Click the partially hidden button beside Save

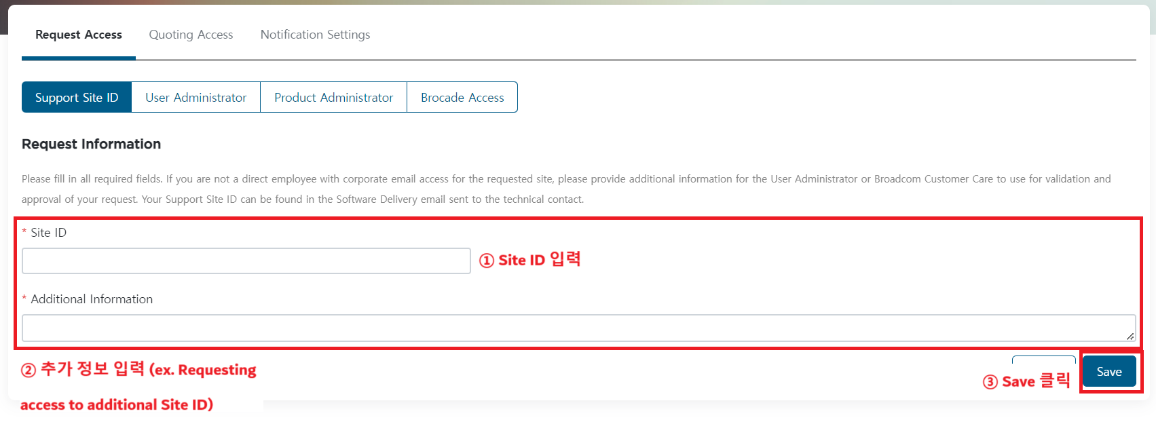point(1043,360)
